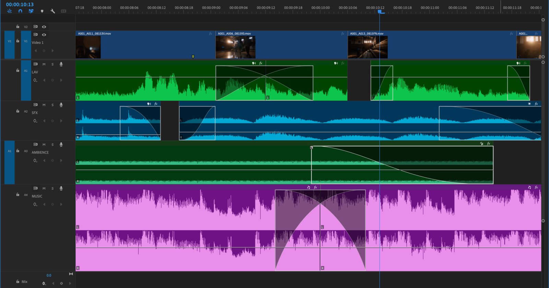Open show keyframes menu on LAV track

click(x=35, y=80)
